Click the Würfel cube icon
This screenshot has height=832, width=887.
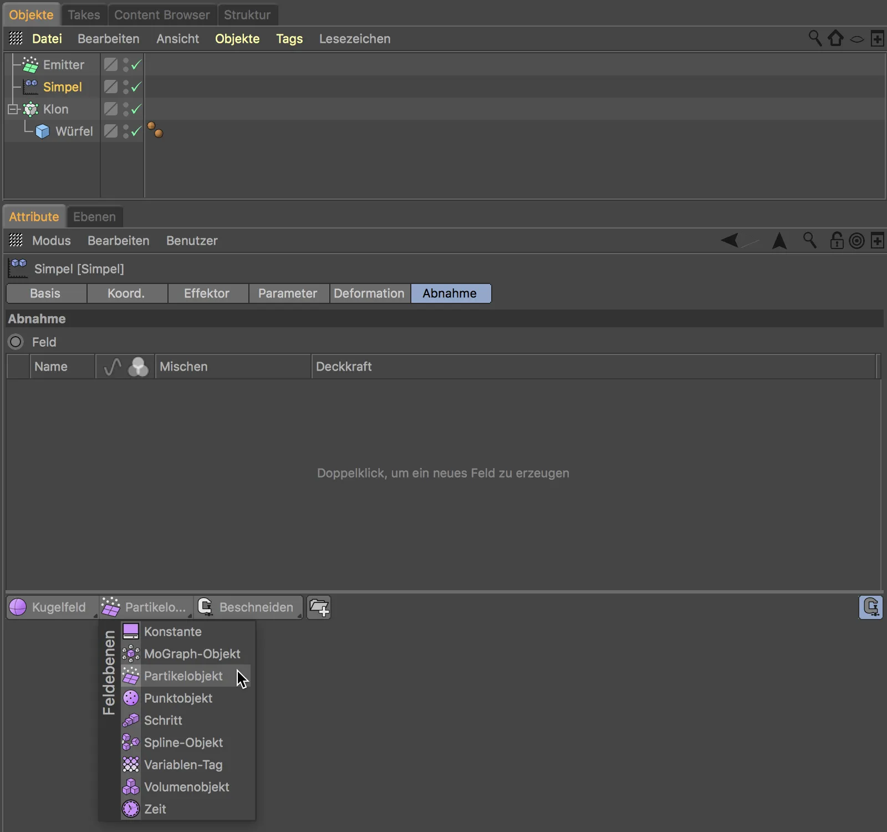[43, 131]
